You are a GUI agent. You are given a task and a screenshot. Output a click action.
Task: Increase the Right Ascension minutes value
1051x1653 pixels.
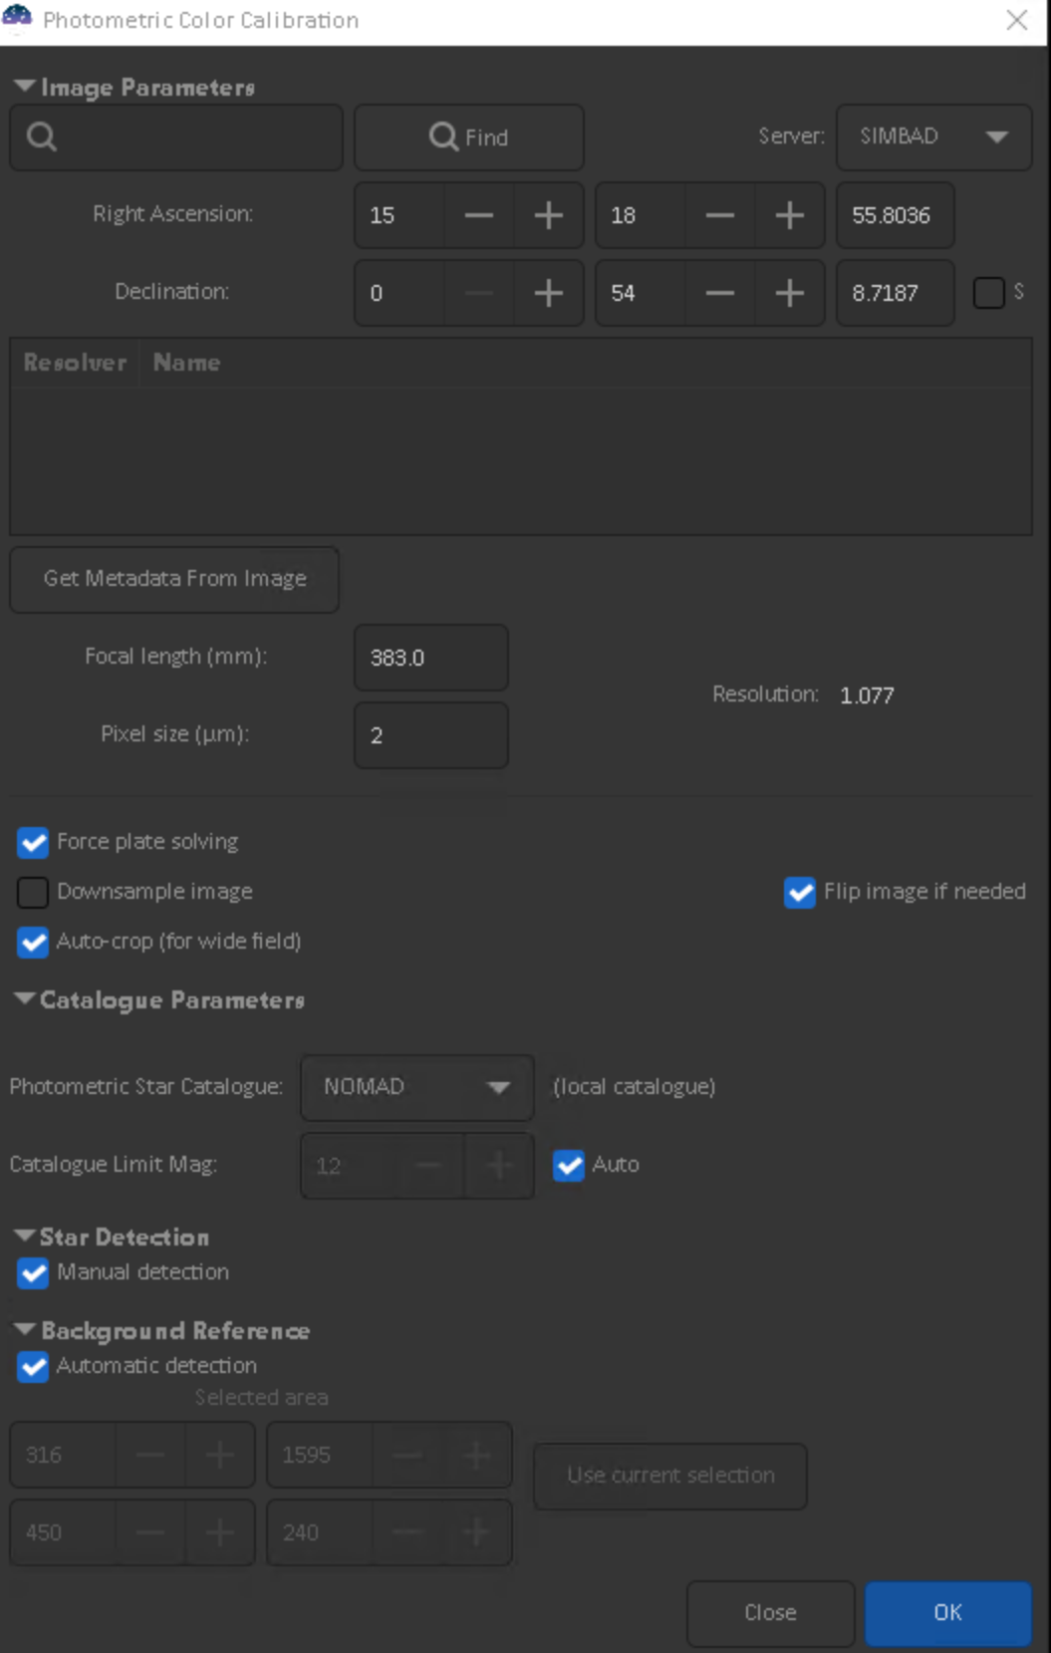coord(789,215)
